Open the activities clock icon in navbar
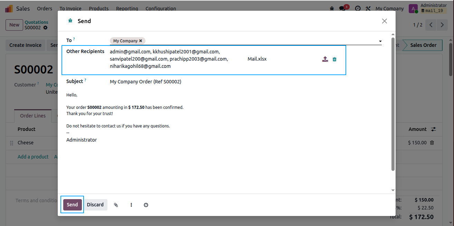454x226 pixels. 358,9
